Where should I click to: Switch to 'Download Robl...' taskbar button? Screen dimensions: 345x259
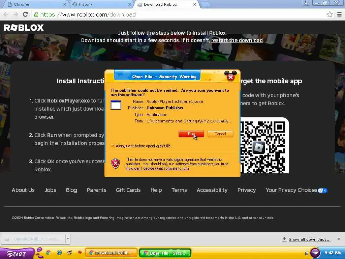tap(111, 253)
